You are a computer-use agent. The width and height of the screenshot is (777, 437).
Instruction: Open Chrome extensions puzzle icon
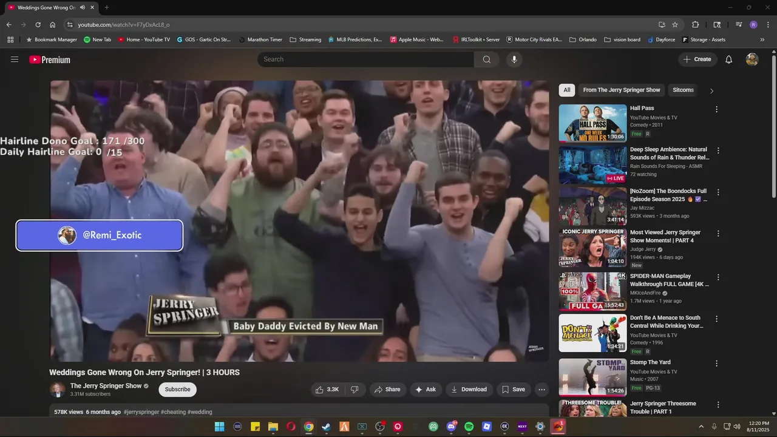point(696,25)
